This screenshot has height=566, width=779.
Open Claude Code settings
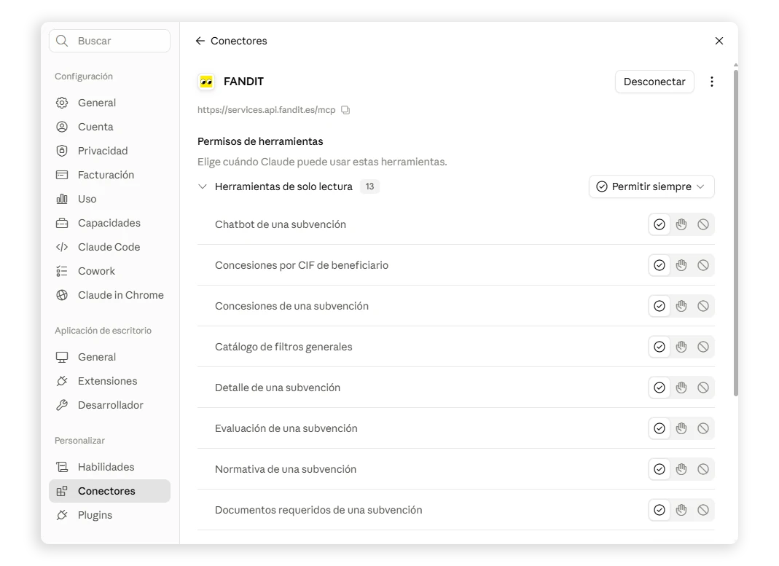(109, 247)
